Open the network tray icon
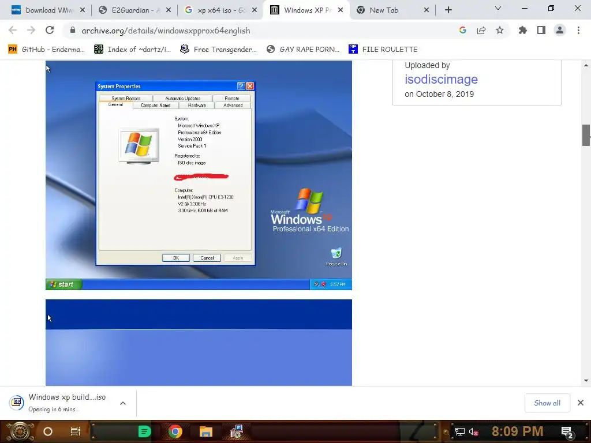Viewport: 591px width, 443px height. pyautogui.click(x=459, y=431)
